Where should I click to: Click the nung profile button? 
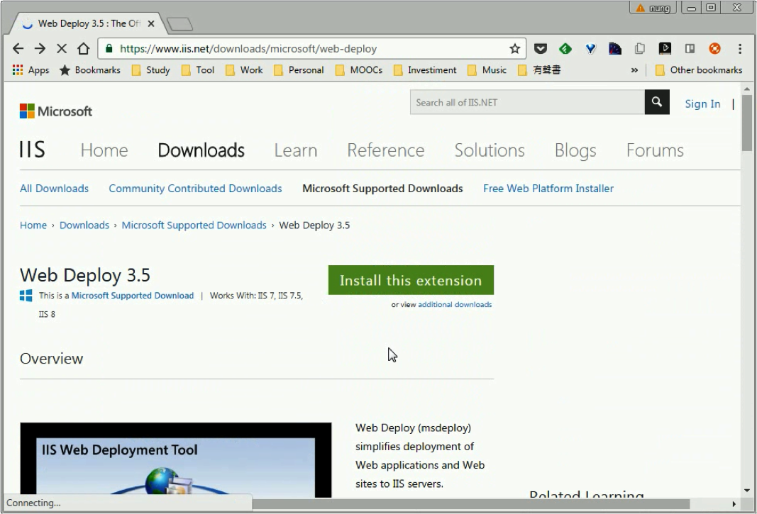(653, 9)
